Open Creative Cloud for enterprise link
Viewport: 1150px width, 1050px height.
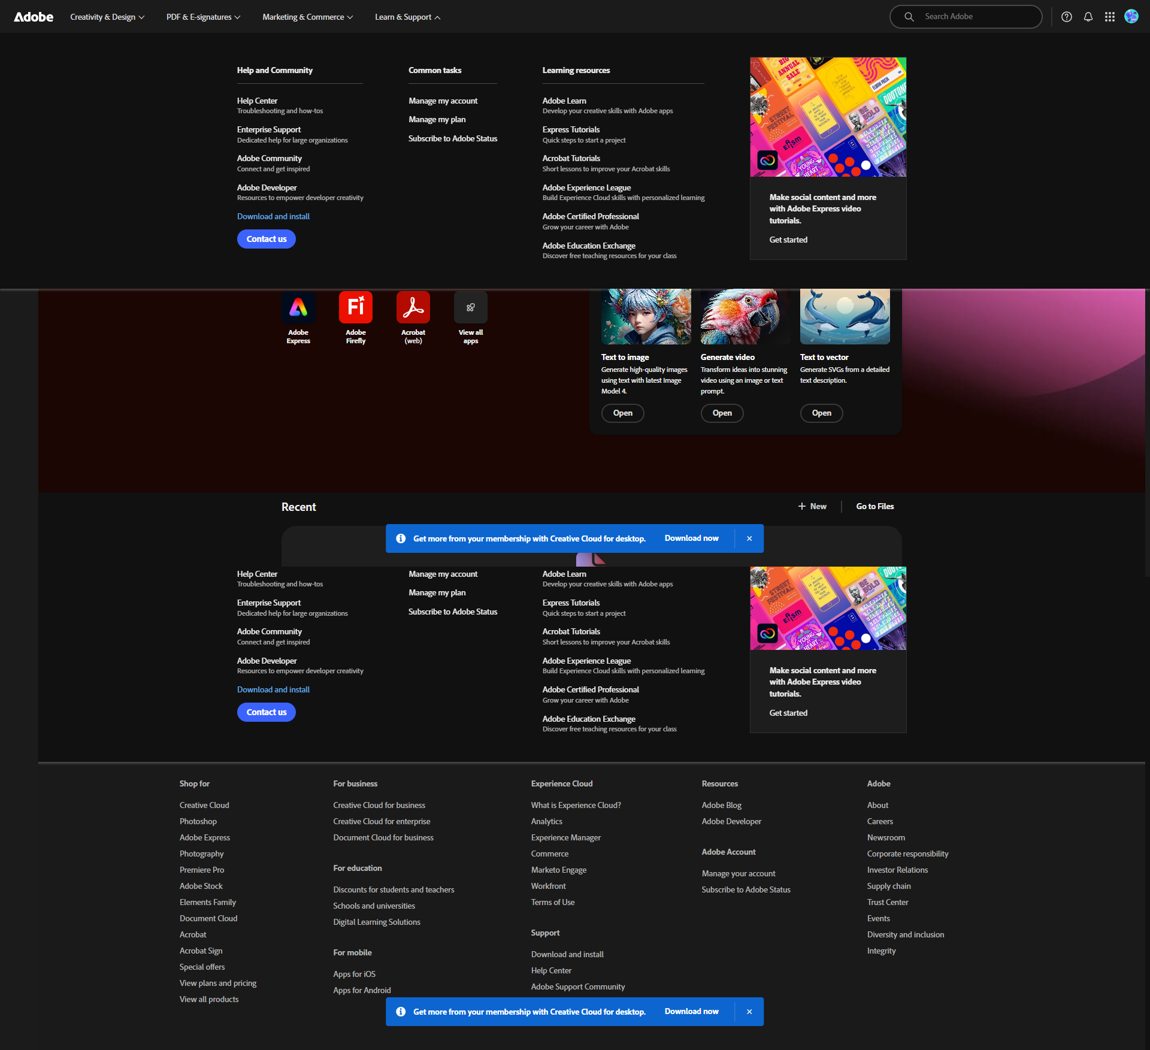pos(382,822)
